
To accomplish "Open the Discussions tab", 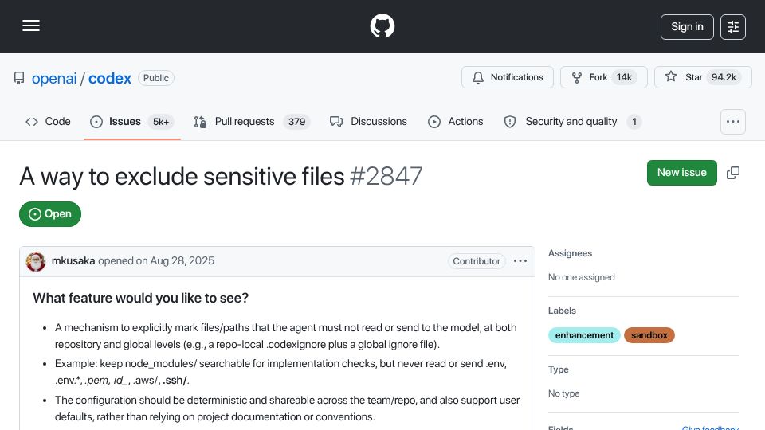I will [x=368, y=121].
